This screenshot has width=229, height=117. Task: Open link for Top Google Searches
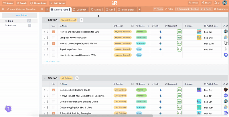click(160, 49)
